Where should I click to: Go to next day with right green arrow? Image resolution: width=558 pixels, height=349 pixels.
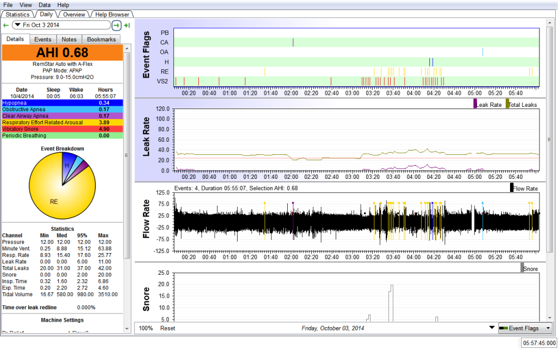tap(117, 25)
